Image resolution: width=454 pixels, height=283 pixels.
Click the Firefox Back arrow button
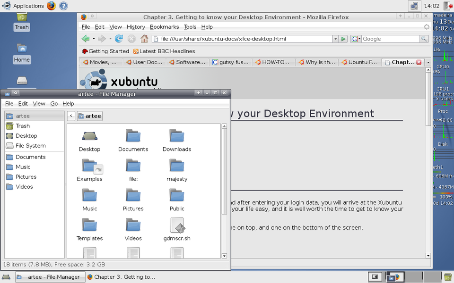point(86,38)
